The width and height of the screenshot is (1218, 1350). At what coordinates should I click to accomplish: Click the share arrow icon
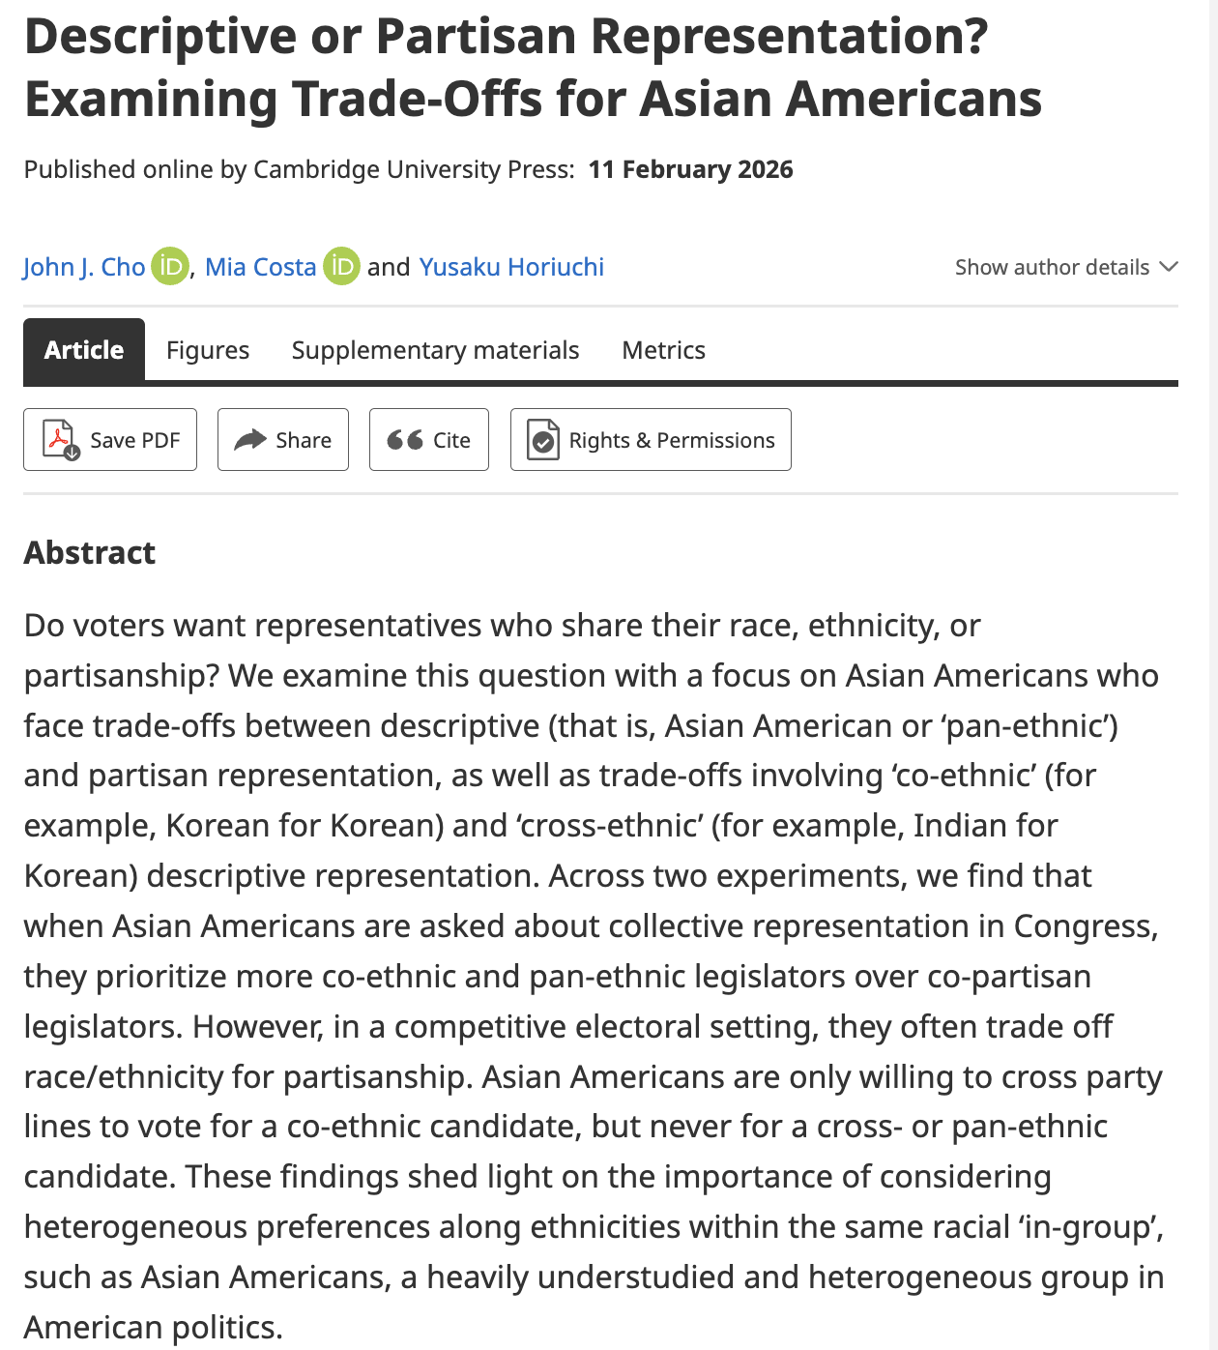point(250,440)
